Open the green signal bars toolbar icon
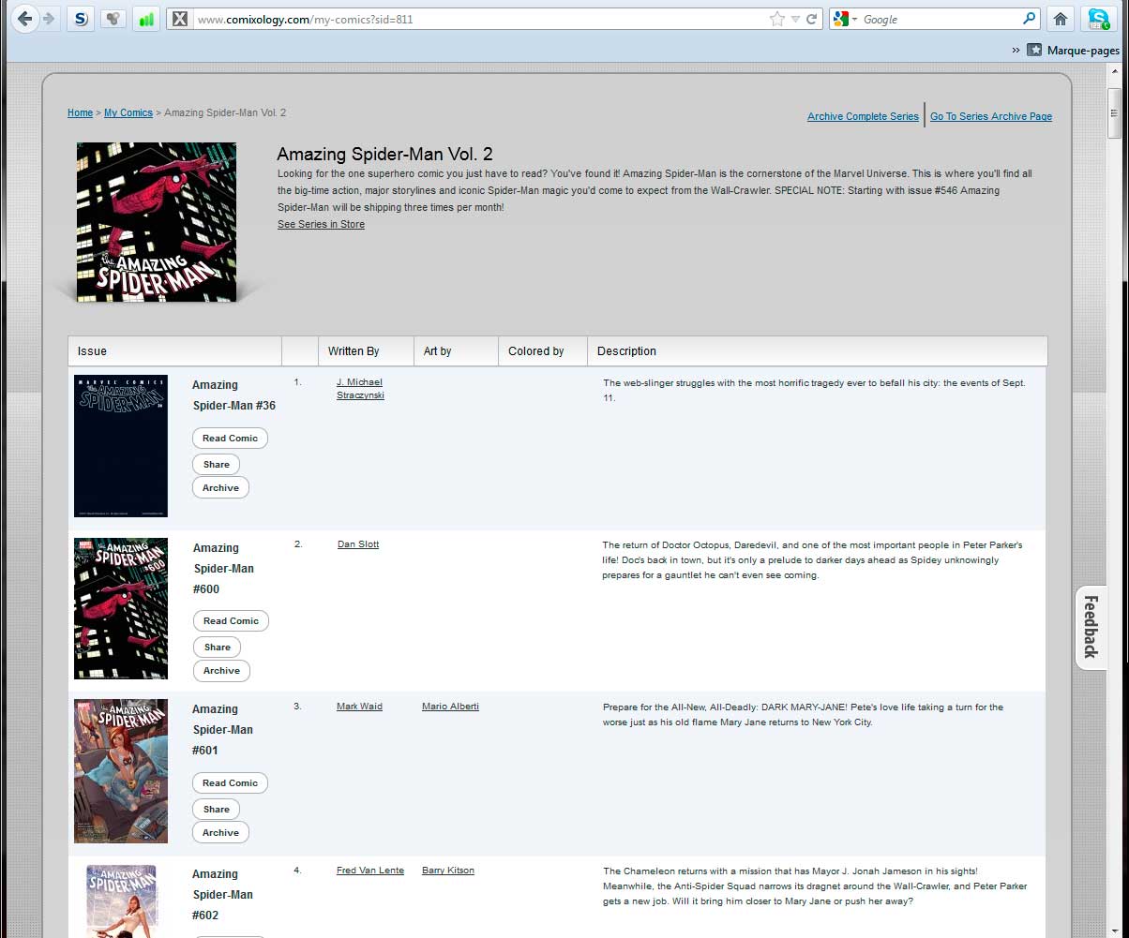The image size is (1129, 938). pyautogui.click(x=145, y=18)
